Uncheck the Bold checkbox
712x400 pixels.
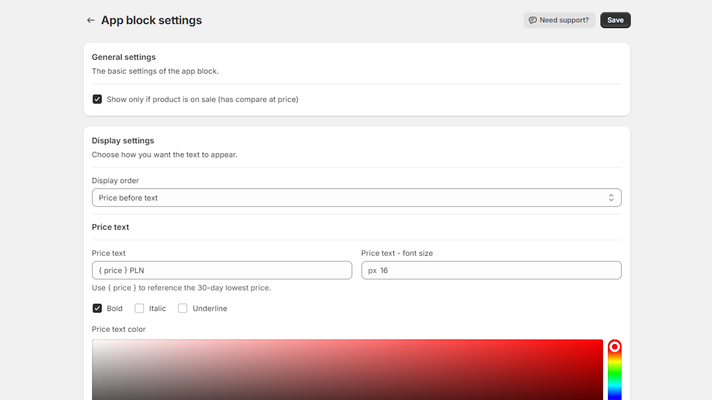click(x=97, y=308)
